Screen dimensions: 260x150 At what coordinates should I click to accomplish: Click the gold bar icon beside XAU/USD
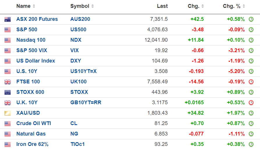point(8,113)
